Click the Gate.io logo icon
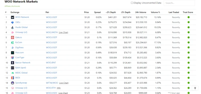The width and height of the screenshot is (201, 94). [x=12, y=37]
